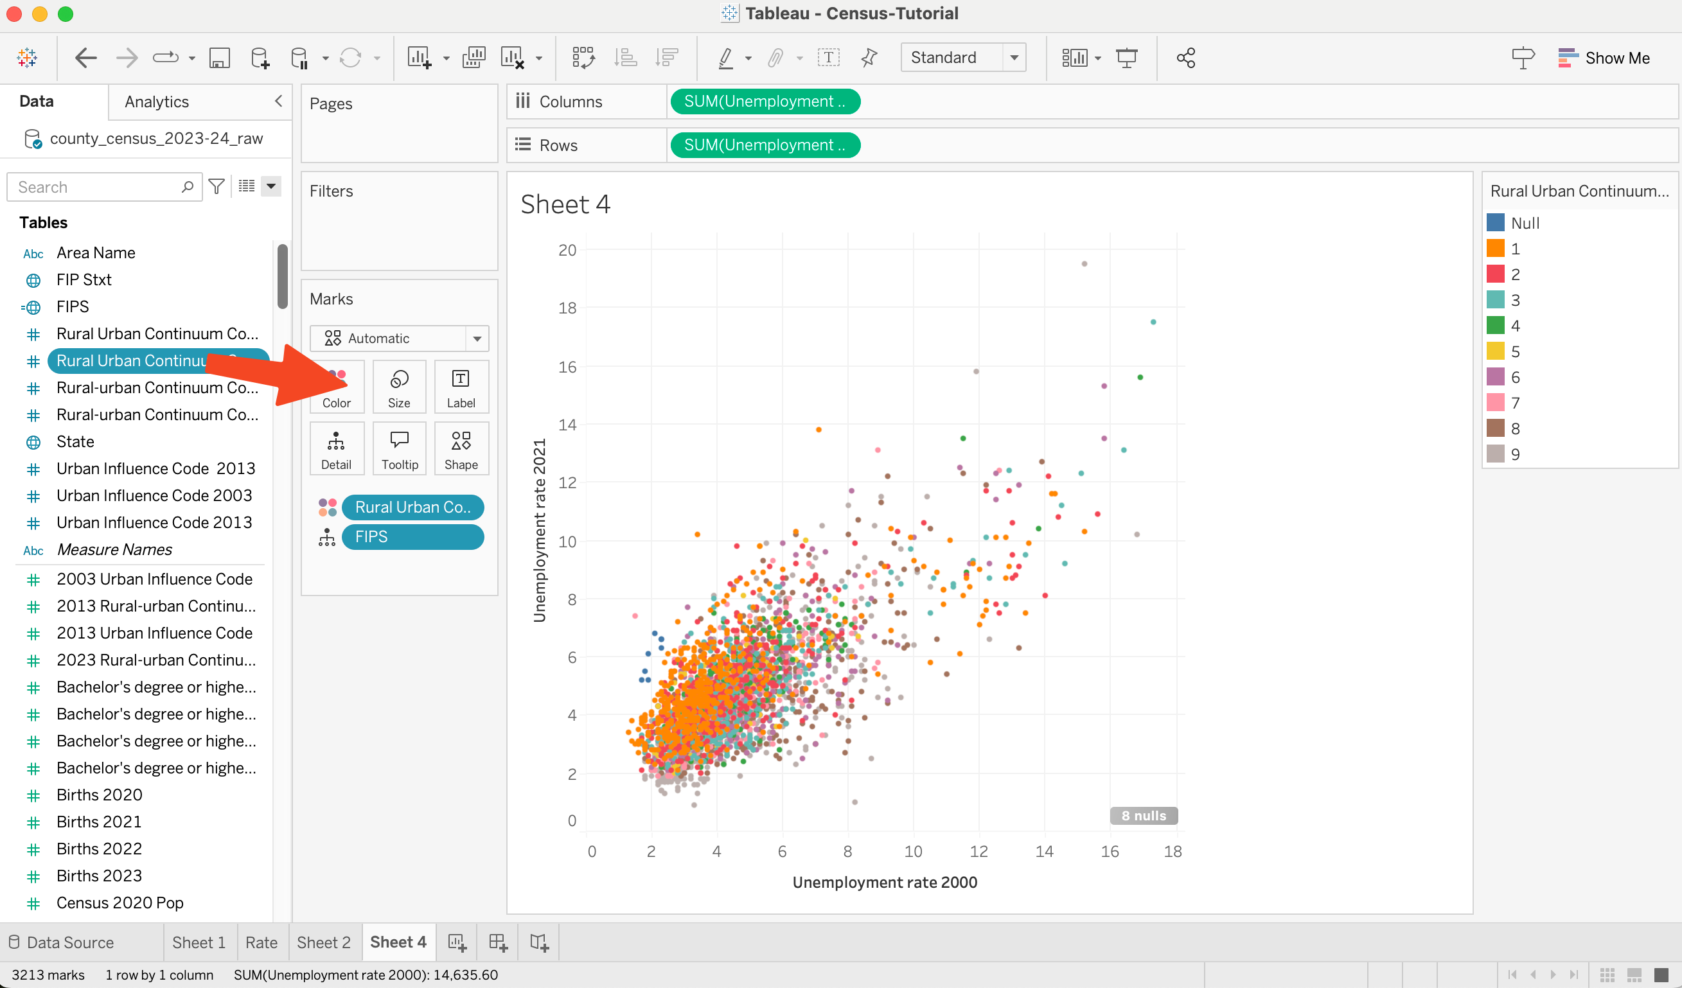Viewport: 1682px width, 988px height.
Task: Switch to Show Filmstrip view
Action: point(1634,975)
